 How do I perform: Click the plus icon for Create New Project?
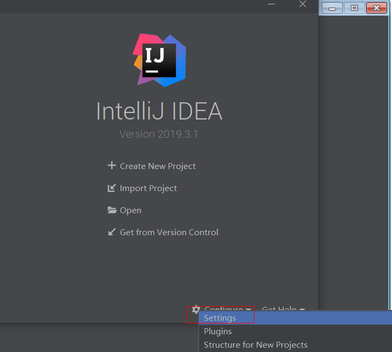(x=112, y=166)
